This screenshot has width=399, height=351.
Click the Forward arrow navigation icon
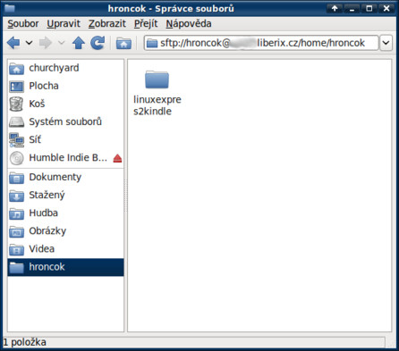(x=46, y=43)
